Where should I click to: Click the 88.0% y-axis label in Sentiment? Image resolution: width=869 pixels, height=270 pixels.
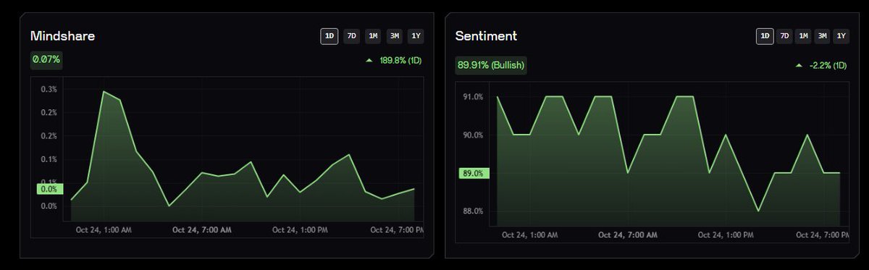474,211
